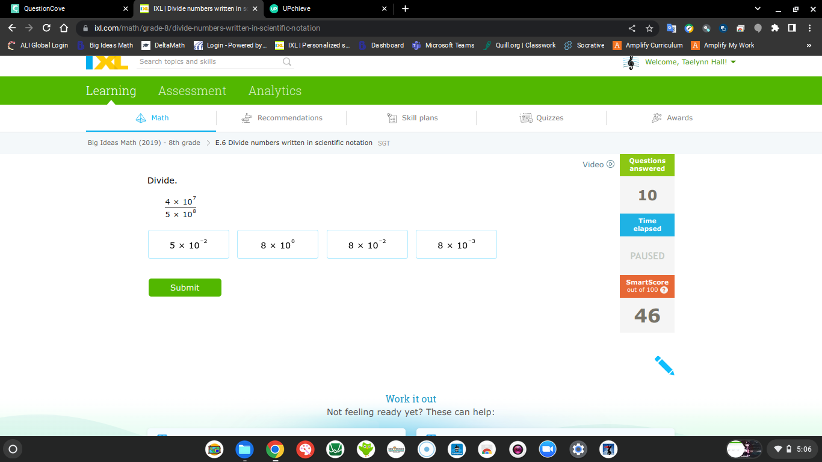Screen dimensions: 822x462
Task: Click the blue pencil scratchpad icon
Action: click(664, 366)
